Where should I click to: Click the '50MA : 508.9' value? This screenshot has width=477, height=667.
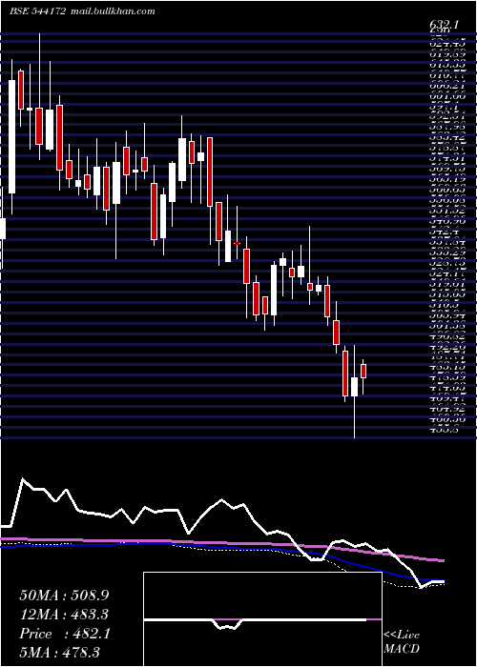pyautogui.click(x=64, y=596)
